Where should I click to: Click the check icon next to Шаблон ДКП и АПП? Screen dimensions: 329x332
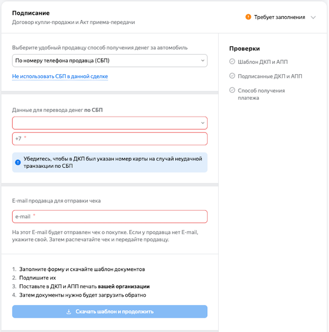(x=232, y=62)
